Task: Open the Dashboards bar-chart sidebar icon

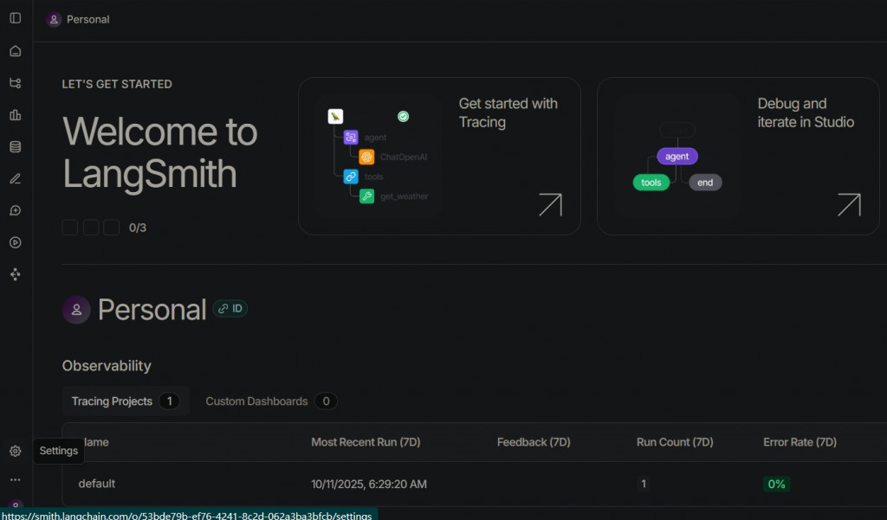Action: [16, 115]
